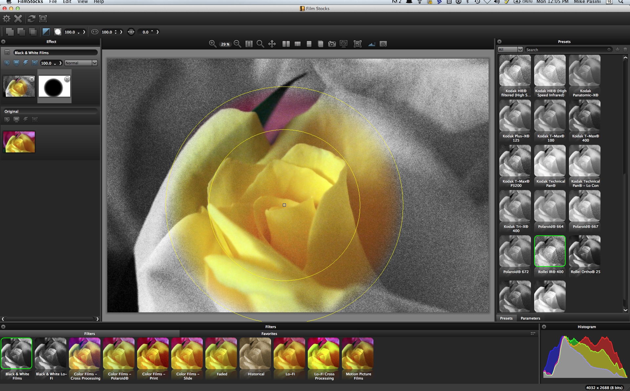Open the Normal blend mode dropdown
Image resolution: width=630 pixels, height=391 pixels.
coord(81,63)
